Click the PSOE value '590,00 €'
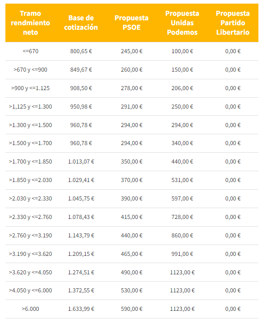262x323 pixels. 132,309
